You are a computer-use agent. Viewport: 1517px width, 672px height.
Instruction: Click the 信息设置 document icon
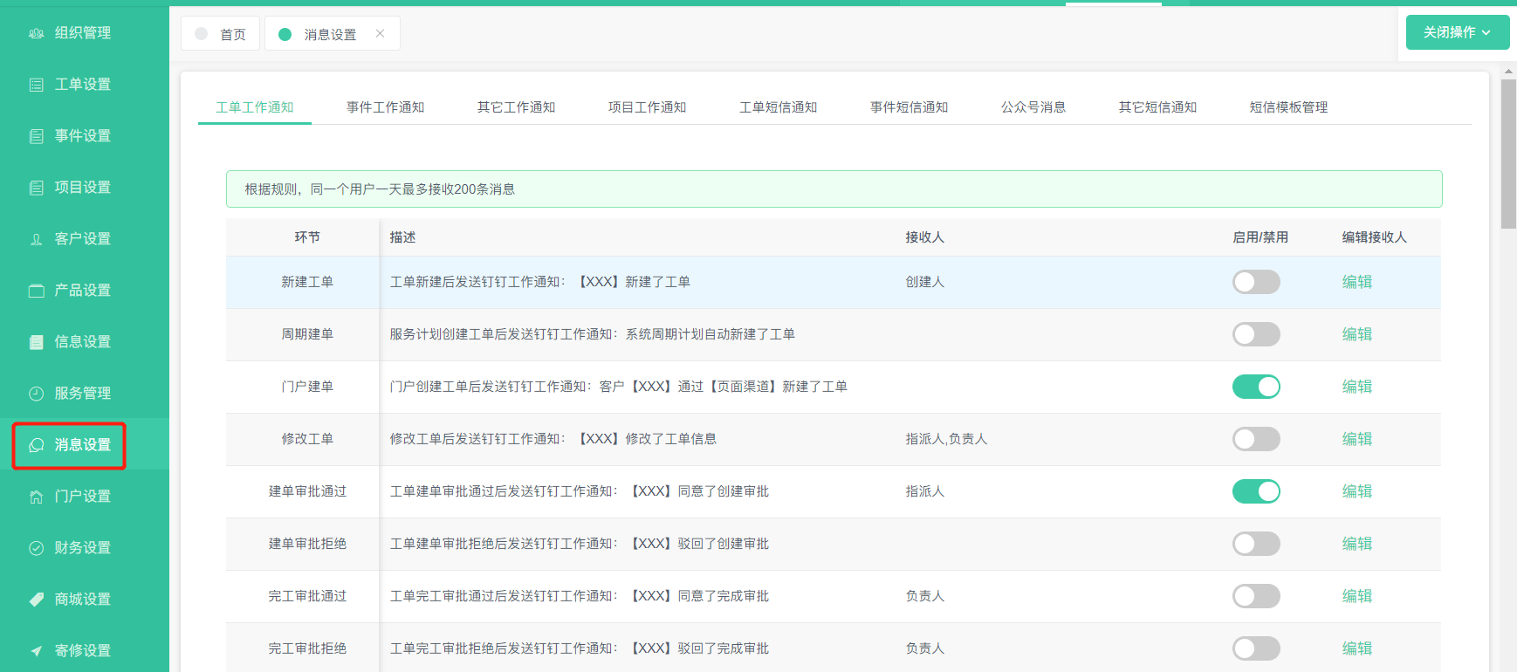tap(37, 342)
